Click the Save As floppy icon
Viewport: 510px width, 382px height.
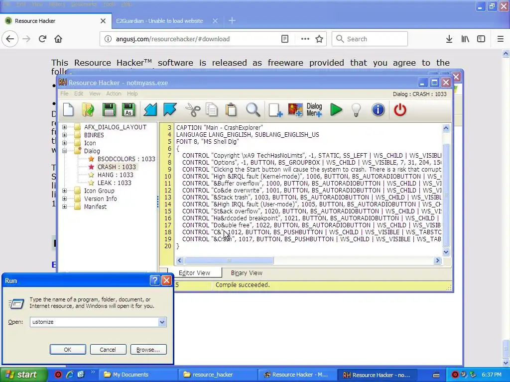(128, 110)
